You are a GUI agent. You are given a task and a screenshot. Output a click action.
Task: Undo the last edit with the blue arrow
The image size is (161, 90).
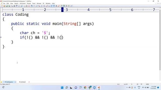coord(32,6)
